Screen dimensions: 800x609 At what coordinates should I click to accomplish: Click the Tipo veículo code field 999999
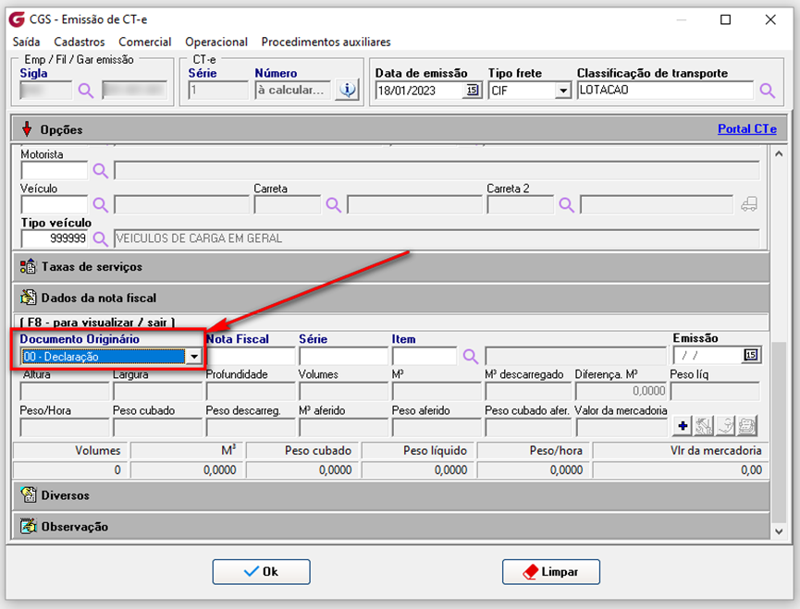(54, 238)
